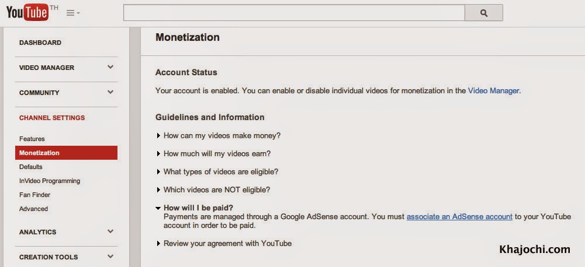This screenshot has height=267, width=585.
Task: Click the associate an AdSense account link
Action: coord(459,216)
